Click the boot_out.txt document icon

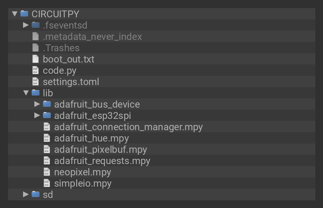click(x=36, y=59)
